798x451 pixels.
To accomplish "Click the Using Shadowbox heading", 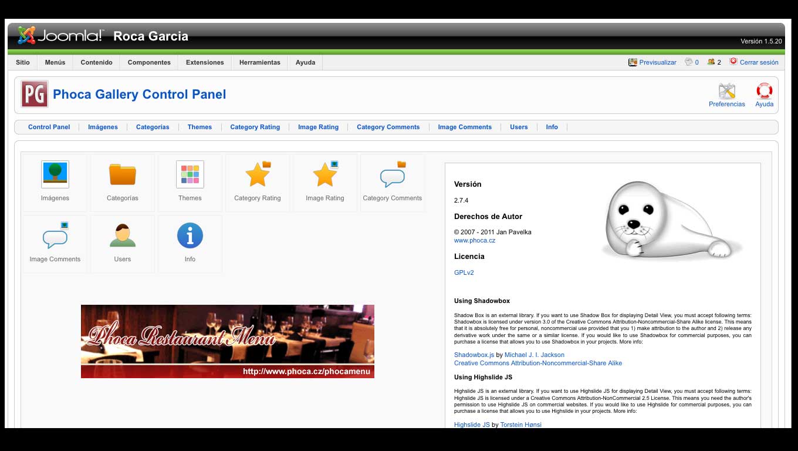I will coord(482,301).
